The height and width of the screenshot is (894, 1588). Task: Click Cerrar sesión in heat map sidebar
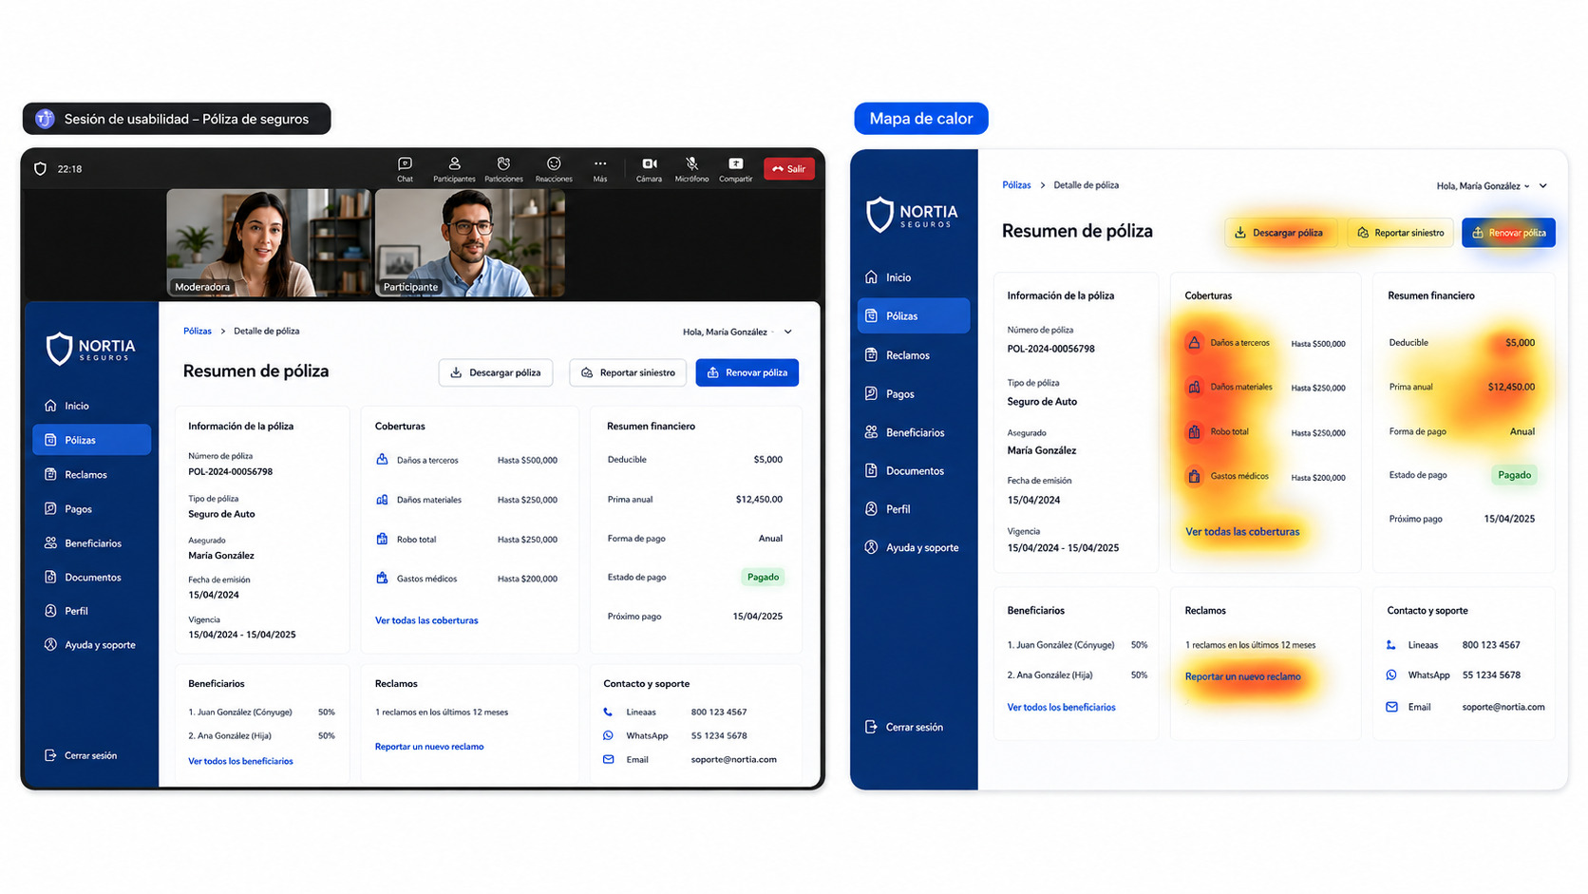pyautogui.click(x=904, y=727)
